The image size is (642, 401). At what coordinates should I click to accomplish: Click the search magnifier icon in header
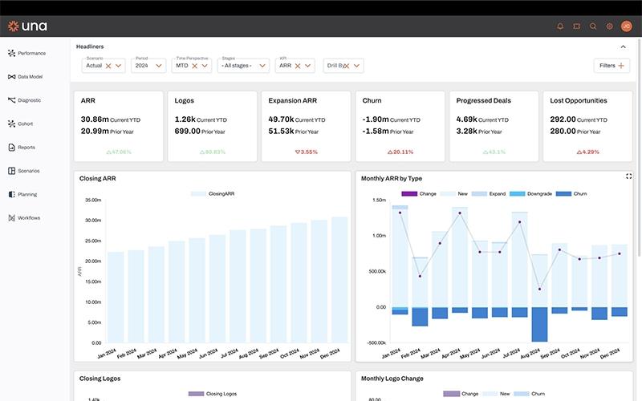click(x=593, y=26)
